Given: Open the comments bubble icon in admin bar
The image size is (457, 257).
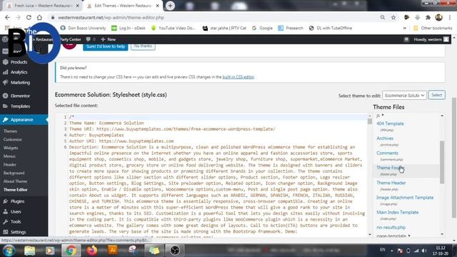Looking at the screenshot, I should tap(91, 39).
